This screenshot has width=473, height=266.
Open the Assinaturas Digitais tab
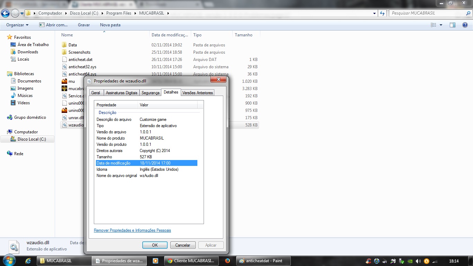(x=122, y=93)
